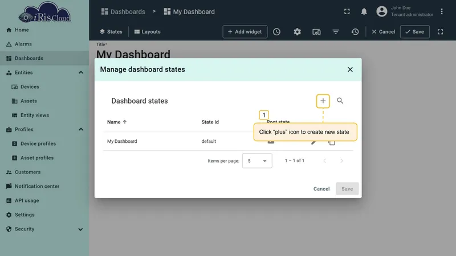This screenshot has width=456, height=256.
Task: Open the timewindow clock icon
Action: point(276,32)
